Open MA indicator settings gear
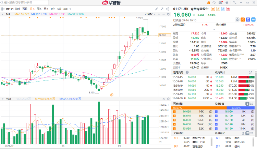Viewport: 257px width, 149px height. (168, 14)
